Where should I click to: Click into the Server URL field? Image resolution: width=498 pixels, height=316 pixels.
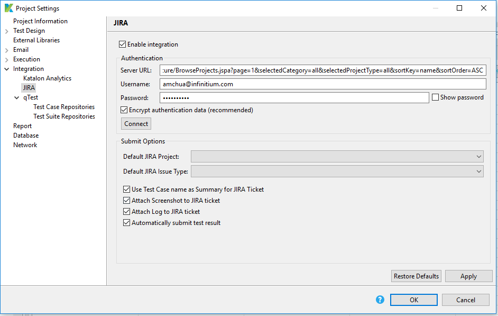[x=322, y=70]
